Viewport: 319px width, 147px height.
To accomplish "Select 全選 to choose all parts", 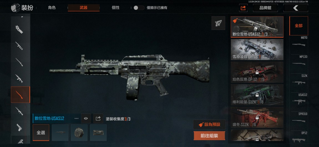I will click(41, 133).
